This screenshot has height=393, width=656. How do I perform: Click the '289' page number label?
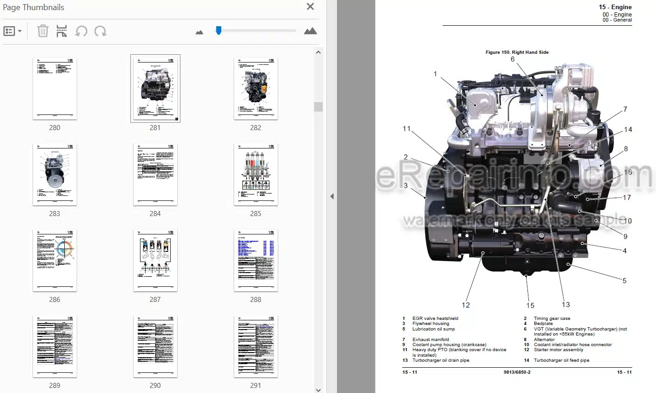pos(55,386)
